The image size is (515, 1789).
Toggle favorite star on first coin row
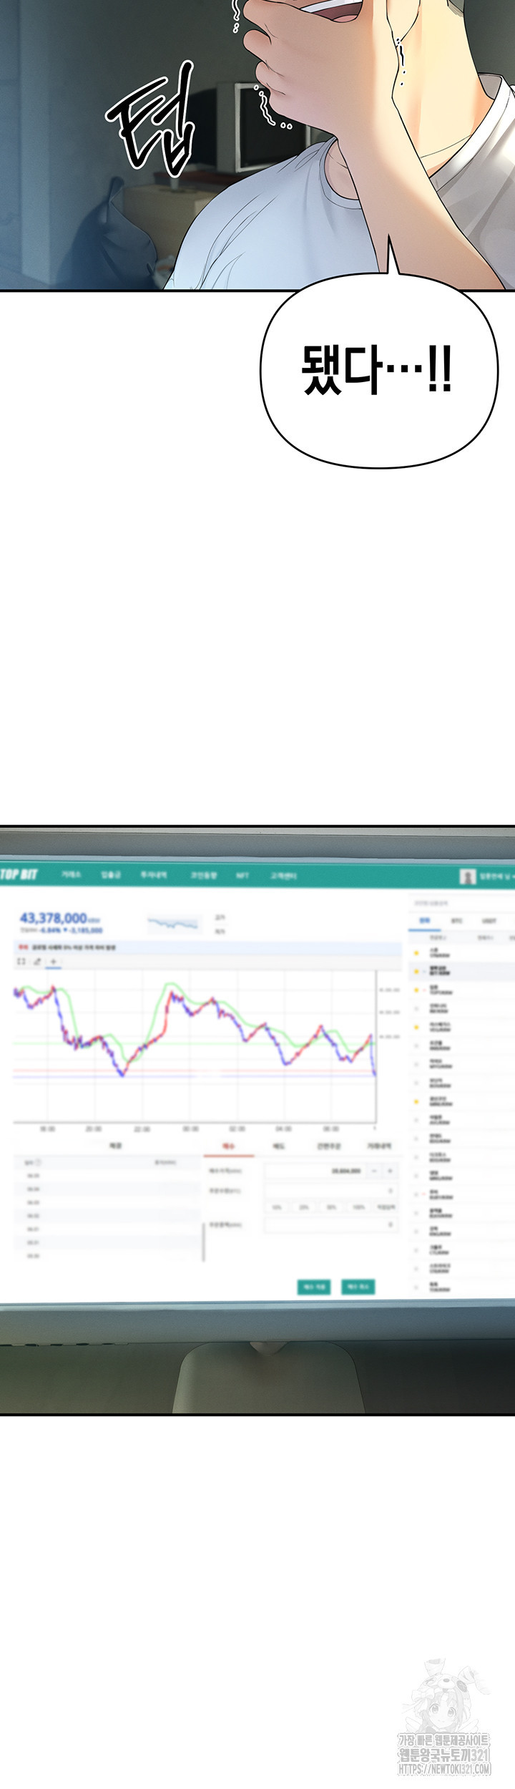[x=416, y=952]
